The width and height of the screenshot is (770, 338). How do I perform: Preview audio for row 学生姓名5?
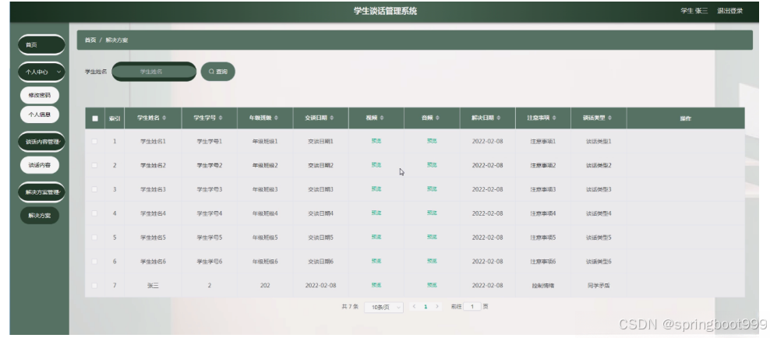(432, 237)
